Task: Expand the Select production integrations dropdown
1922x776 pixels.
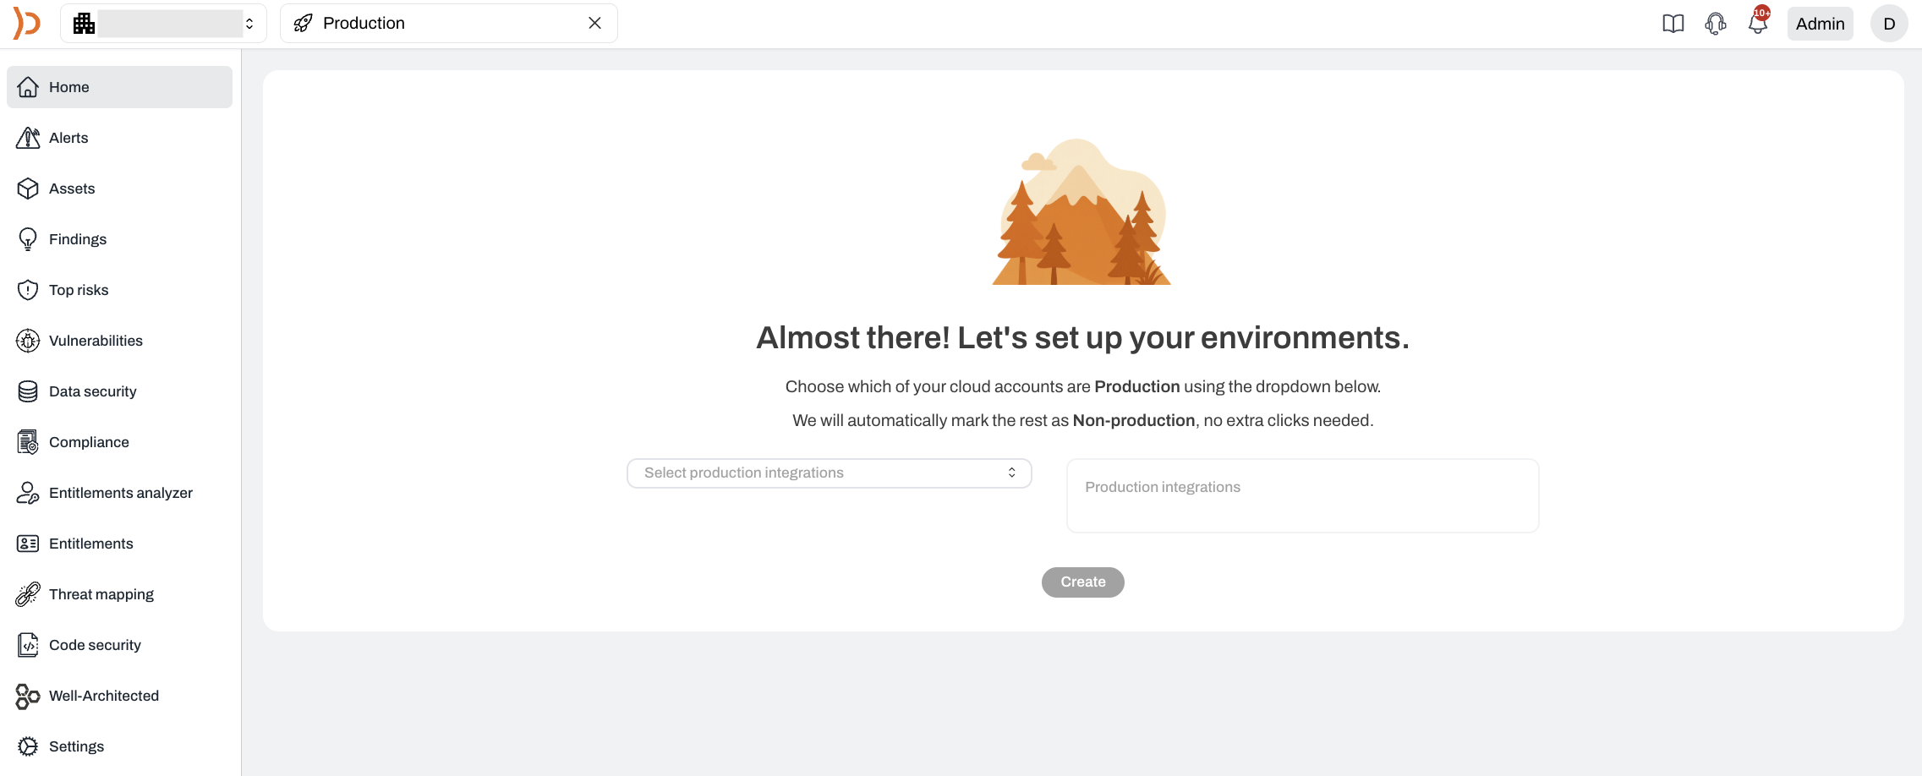Action: pyautogui.click(x=829, y=473)
